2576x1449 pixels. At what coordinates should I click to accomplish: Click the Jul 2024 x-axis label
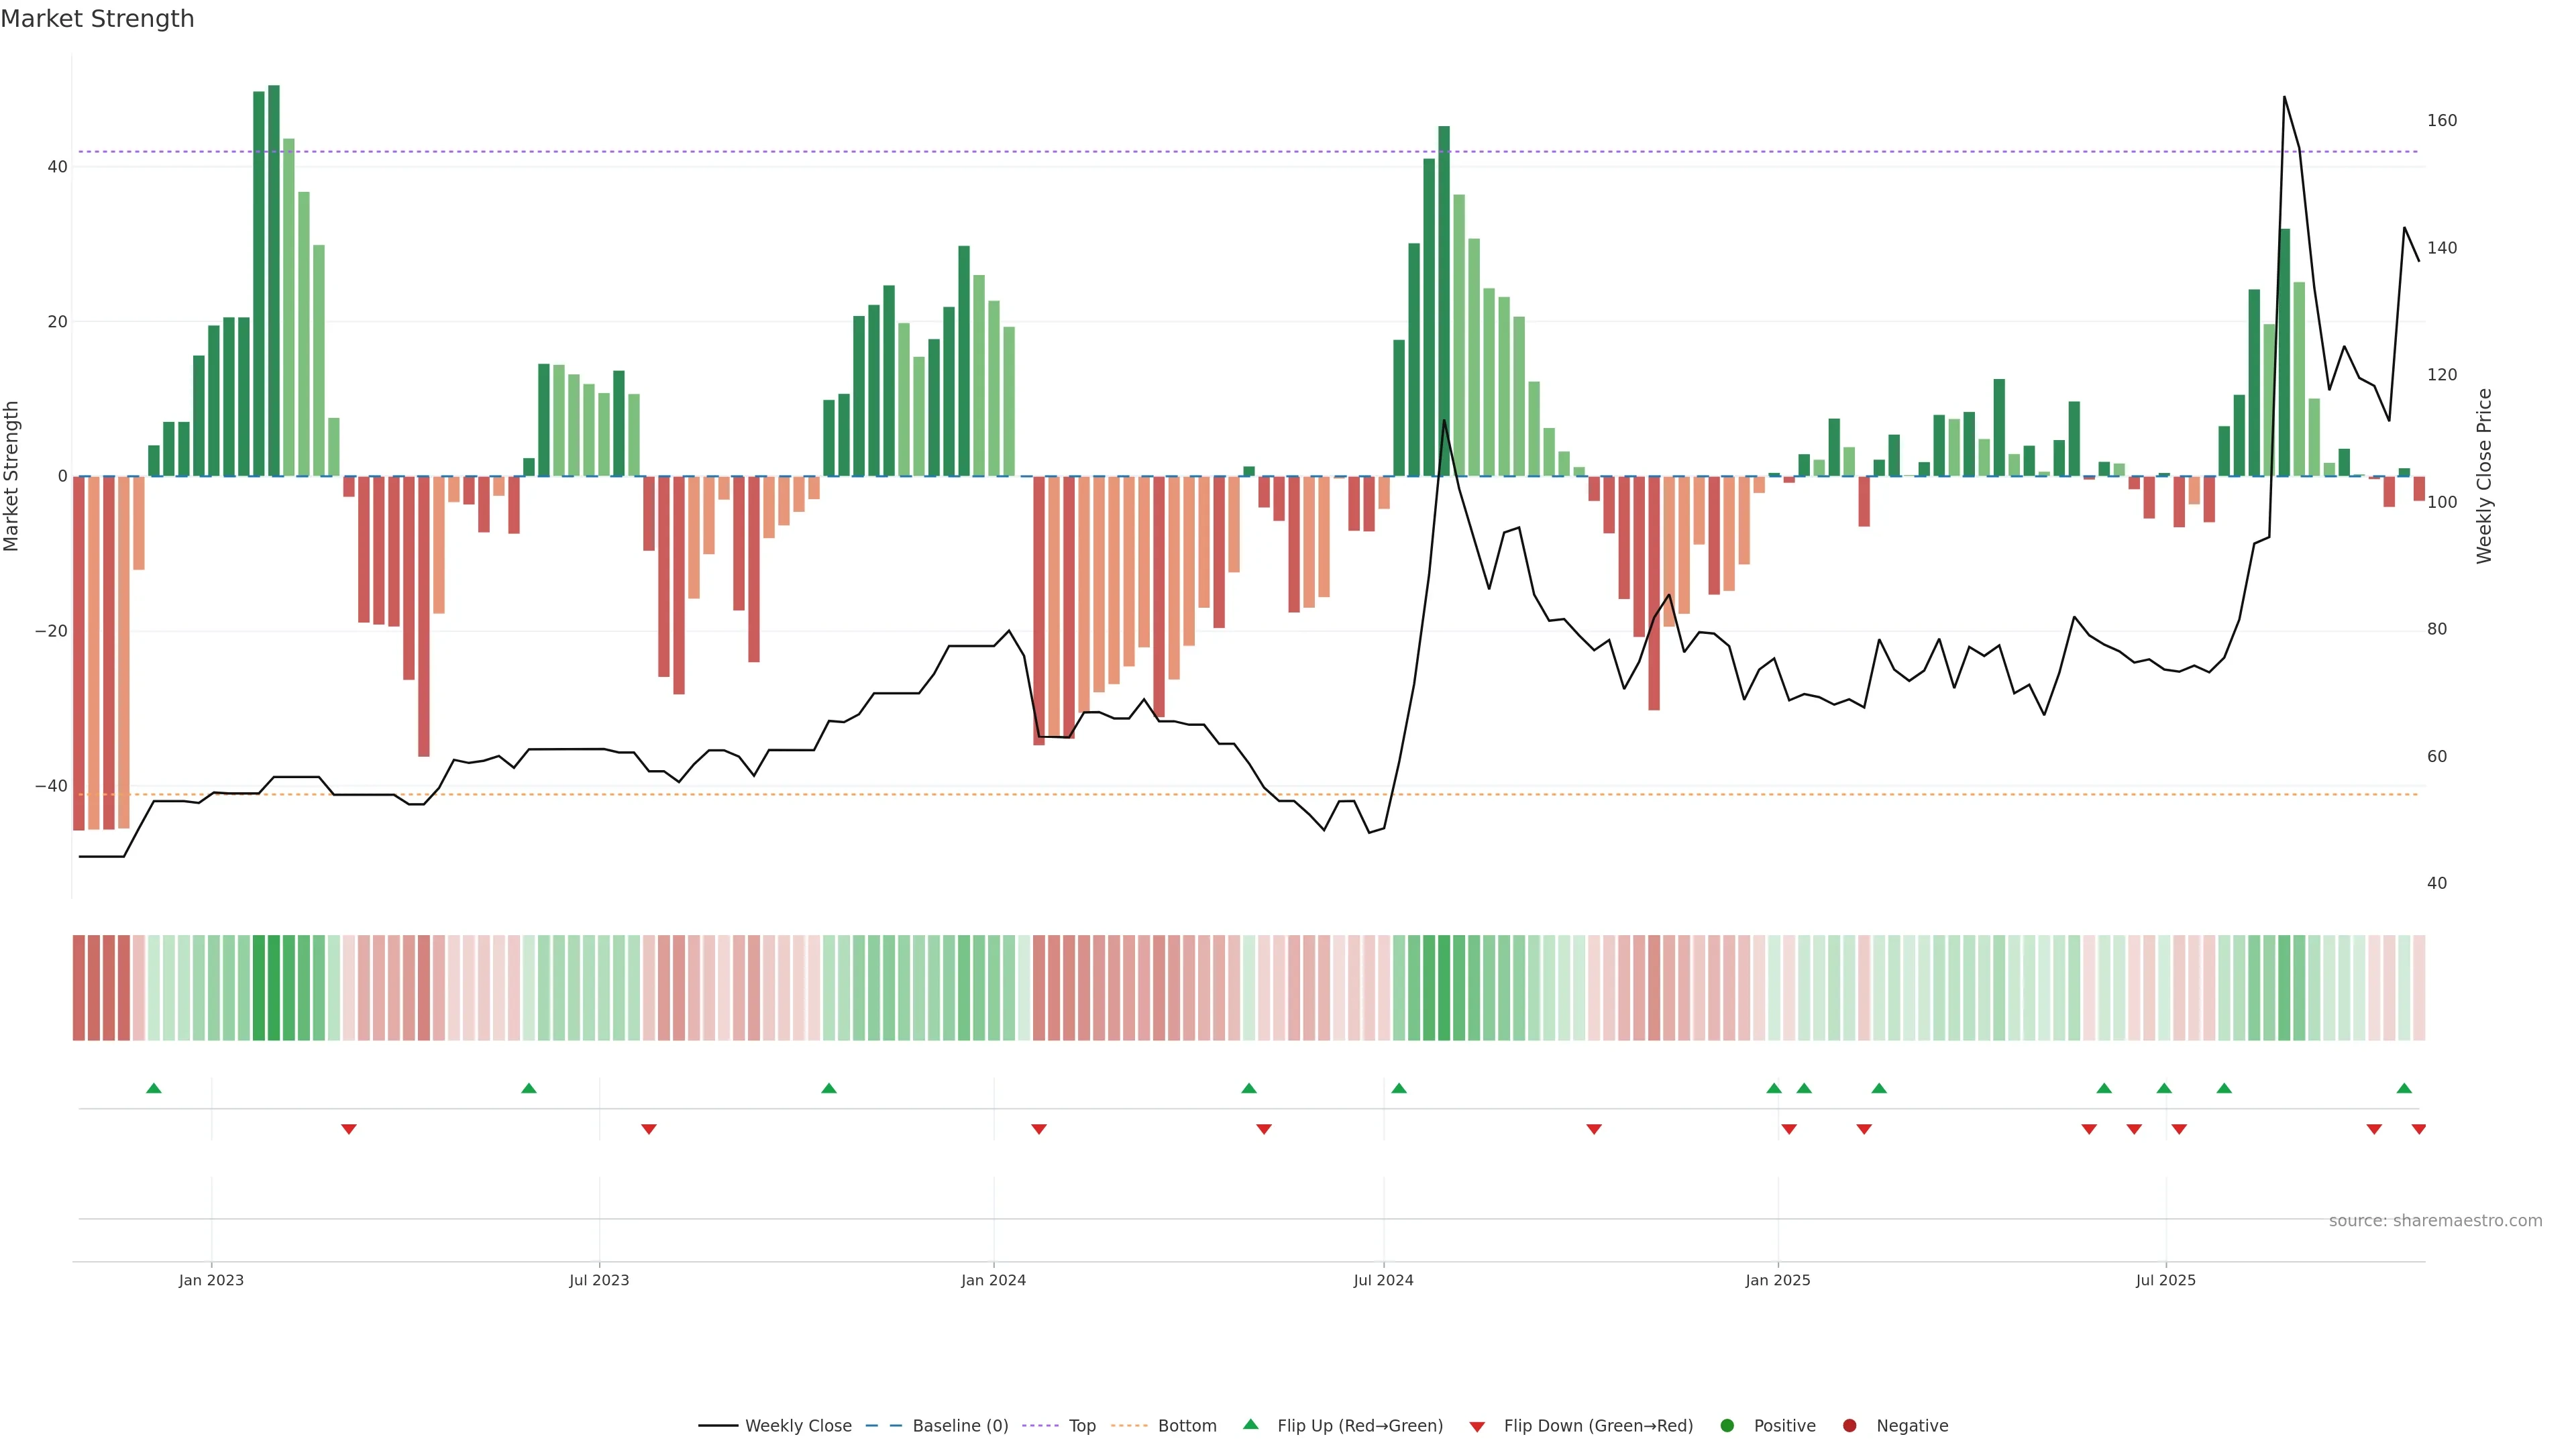click(1383, 1280)
